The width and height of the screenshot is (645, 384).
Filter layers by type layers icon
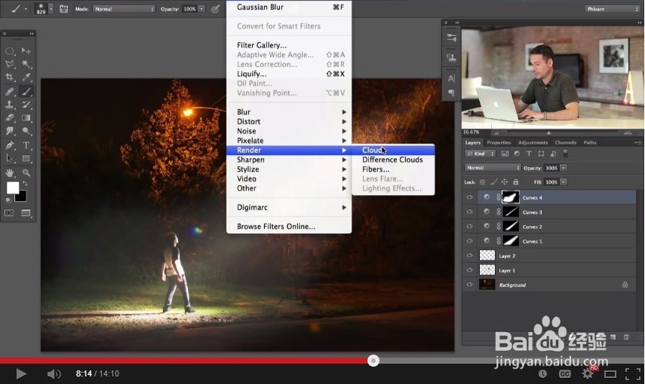click(529, 154)
